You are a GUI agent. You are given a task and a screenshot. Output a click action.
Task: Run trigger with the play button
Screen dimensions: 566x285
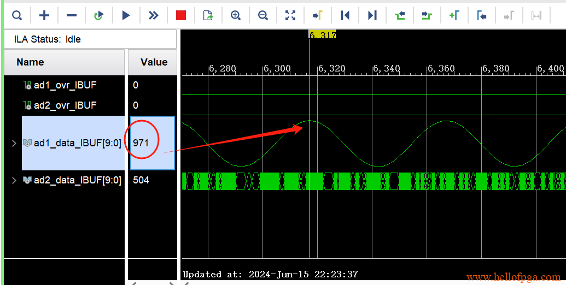tap(126, 15)
